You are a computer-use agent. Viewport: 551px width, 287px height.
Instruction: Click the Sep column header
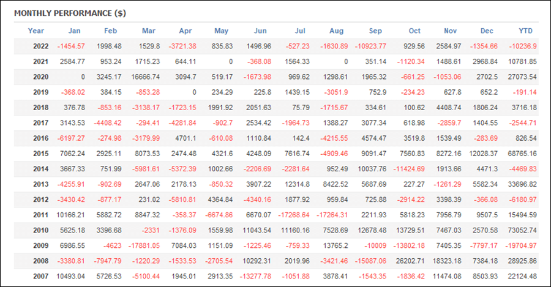click(375, 31)
